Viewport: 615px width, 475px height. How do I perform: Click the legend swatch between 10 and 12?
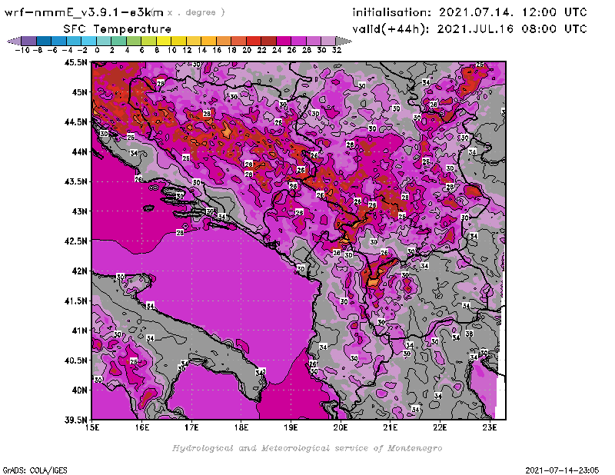(179, 41)
